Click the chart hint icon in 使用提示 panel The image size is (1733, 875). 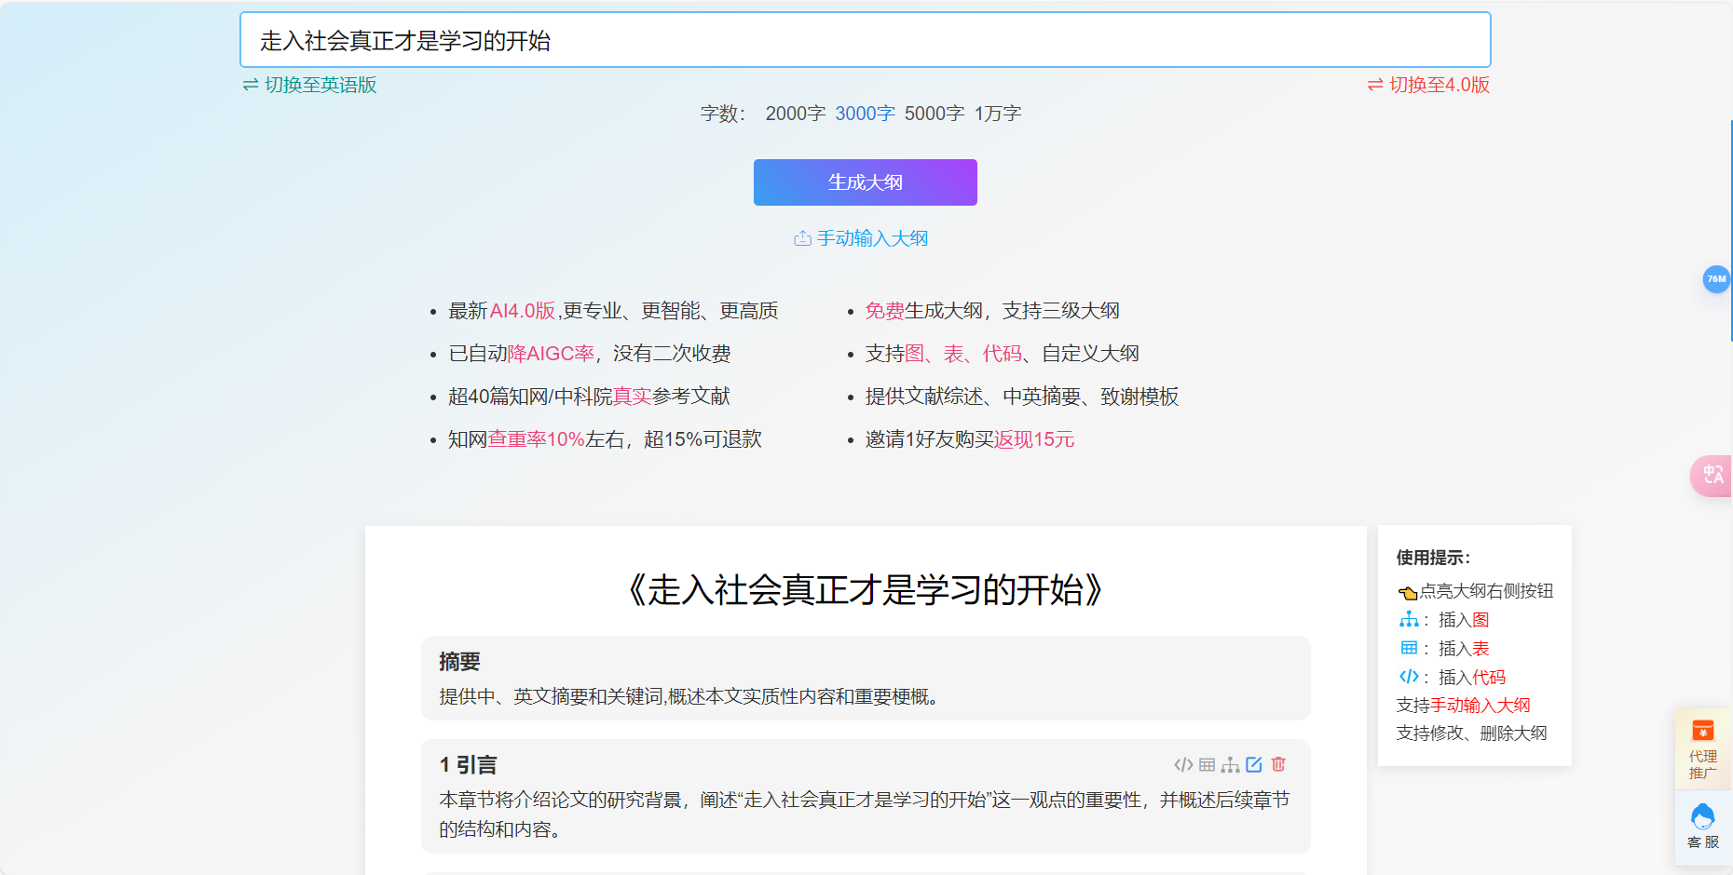coord(1408,619)
